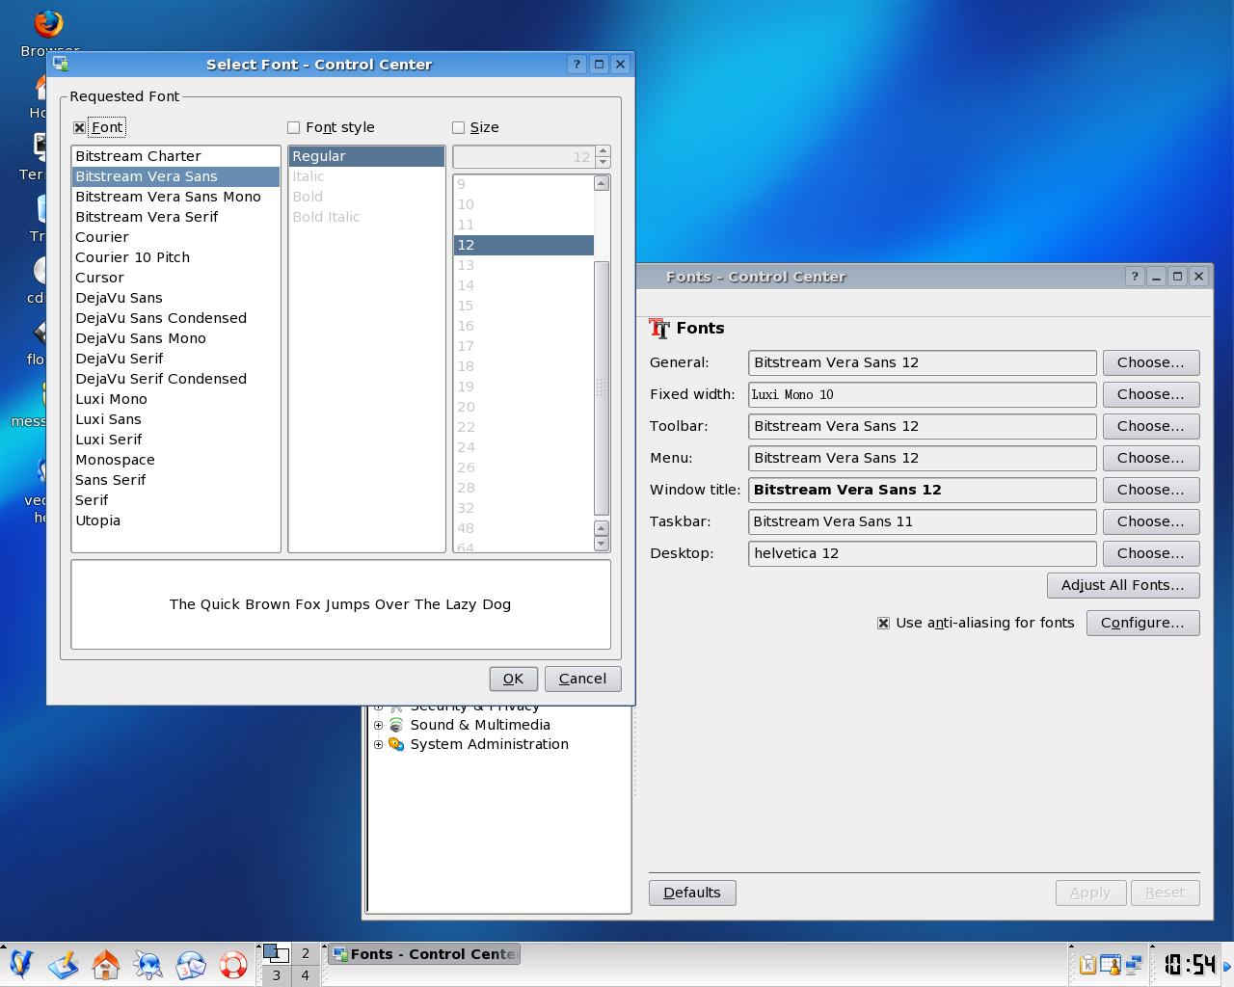This screenshot has width=1234, height=987.
Task: Click the System Administration category icon
Action: point(395,744)
